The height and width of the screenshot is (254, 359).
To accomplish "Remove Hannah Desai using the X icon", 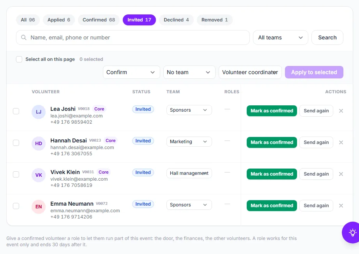I will [341, 142].
